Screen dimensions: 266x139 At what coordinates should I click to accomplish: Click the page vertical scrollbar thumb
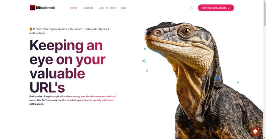[264, 14]
